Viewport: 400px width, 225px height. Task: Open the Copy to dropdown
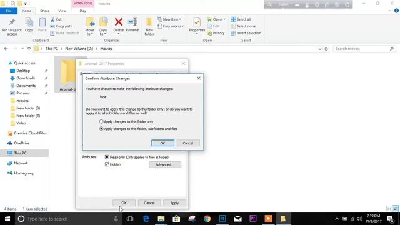[x=103, y=26]
